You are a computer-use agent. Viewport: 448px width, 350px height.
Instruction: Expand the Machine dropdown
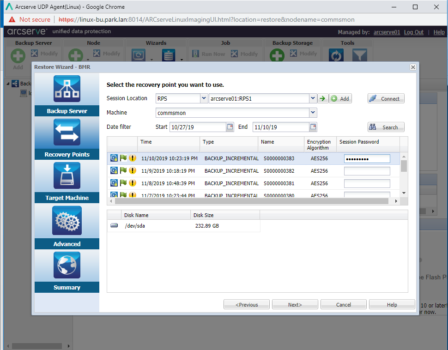[x=313, y=113]
